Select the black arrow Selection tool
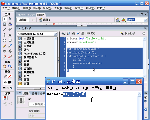The image size is (150, 120). (5, 19)
